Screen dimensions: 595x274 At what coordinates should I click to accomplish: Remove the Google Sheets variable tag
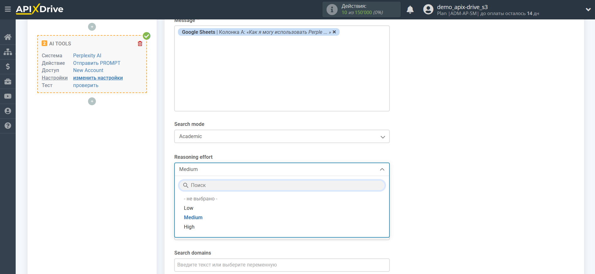[x=334, y=32]
